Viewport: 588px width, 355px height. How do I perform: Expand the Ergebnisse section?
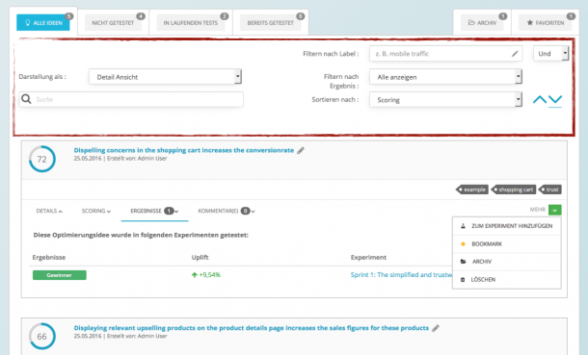point(154,211)
